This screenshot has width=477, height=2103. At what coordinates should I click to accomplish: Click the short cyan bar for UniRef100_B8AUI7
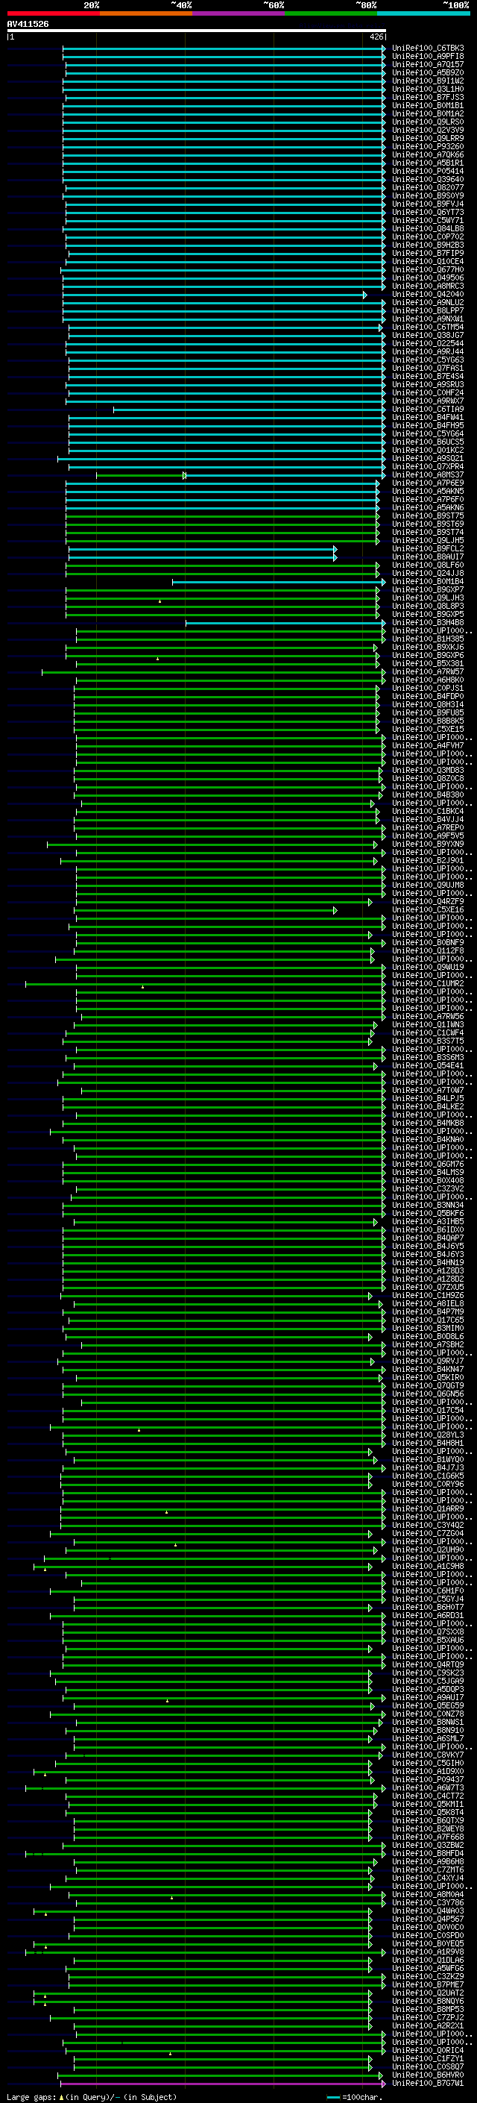click(203, 557)
